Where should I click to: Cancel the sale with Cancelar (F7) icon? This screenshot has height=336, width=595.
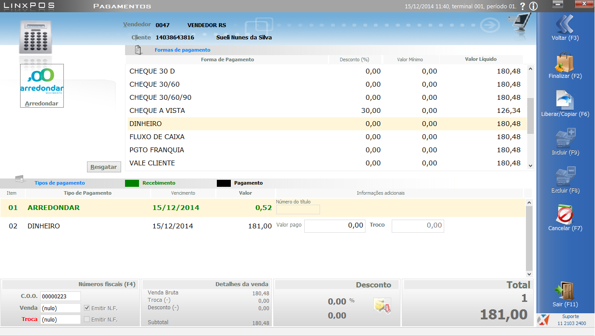click(565, 214)
